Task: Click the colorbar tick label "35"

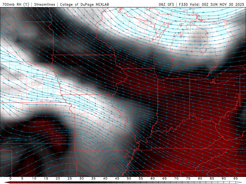Action: click(93, 178)
